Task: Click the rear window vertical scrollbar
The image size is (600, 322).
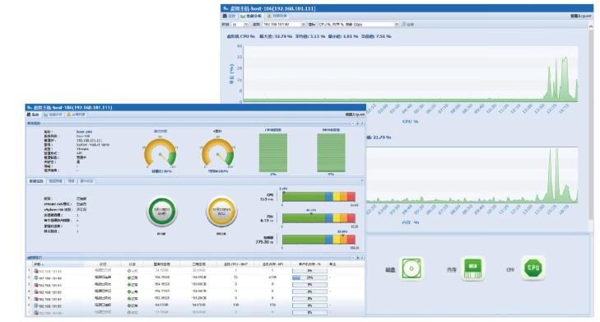Action: pos(591,123)
